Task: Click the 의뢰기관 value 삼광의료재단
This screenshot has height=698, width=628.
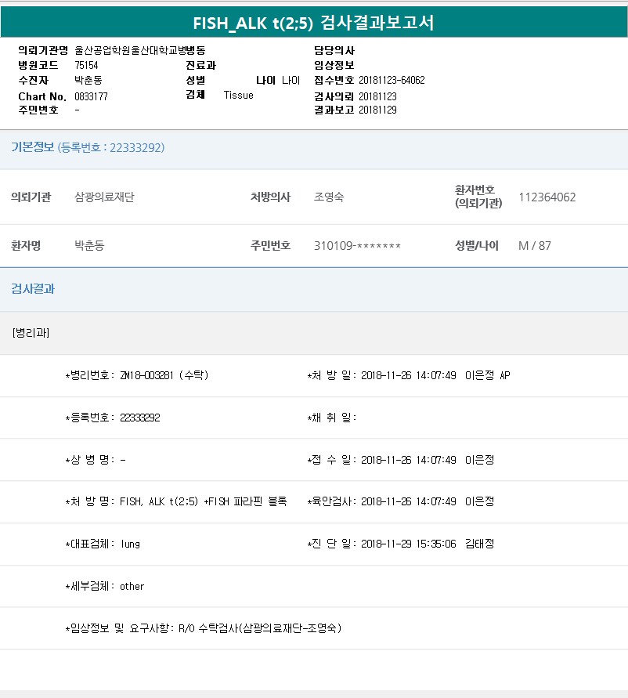Action: click(104, 197)
